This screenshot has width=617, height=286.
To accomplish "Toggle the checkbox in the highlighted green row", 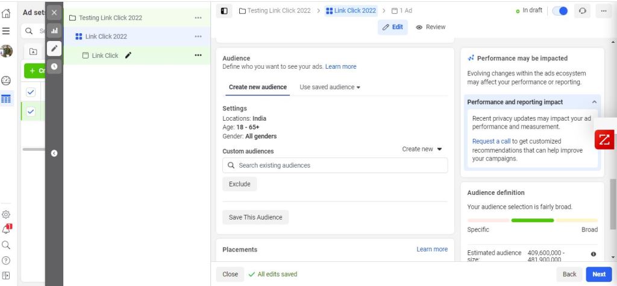I will (x=31, y=112).
